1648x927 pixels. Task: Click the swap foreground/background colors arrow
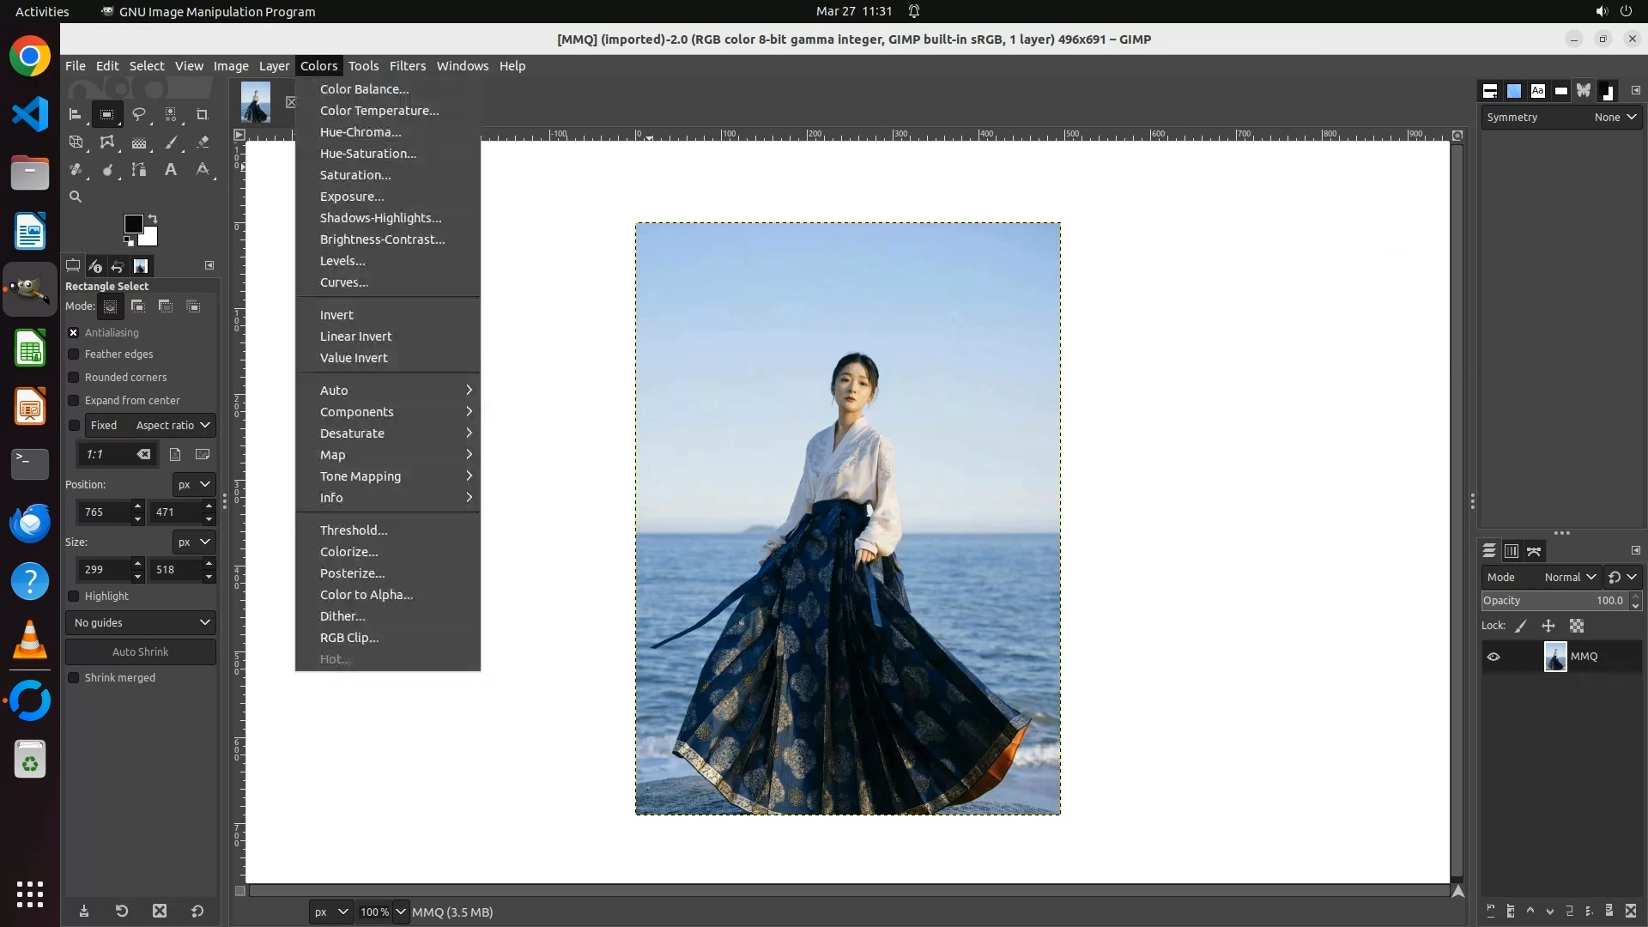[153, 218]
